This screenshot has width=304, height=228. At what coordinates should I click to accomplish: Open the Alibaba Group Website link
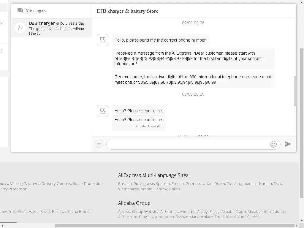point(138,211)
